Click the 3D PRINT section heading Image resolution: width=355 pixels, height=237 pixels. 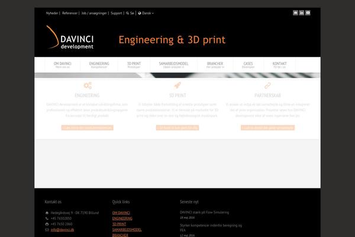click(x=177, y=95)
